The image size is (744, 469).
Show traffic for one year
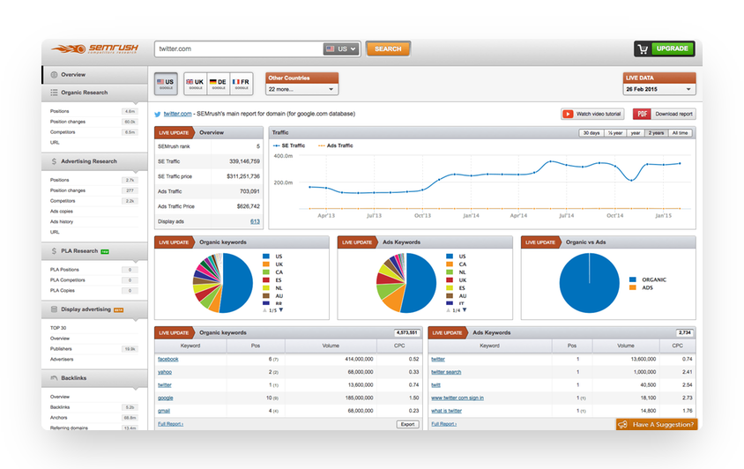(636, 133)
